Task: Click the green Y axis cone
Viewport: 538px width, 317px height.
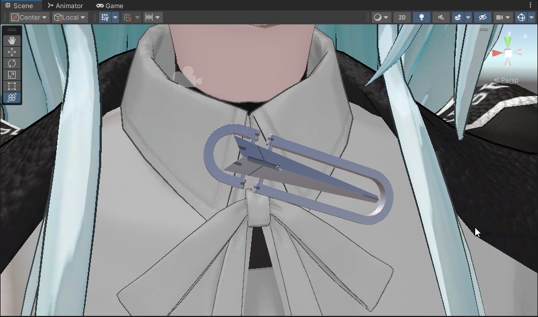Action: pos(508,42)
